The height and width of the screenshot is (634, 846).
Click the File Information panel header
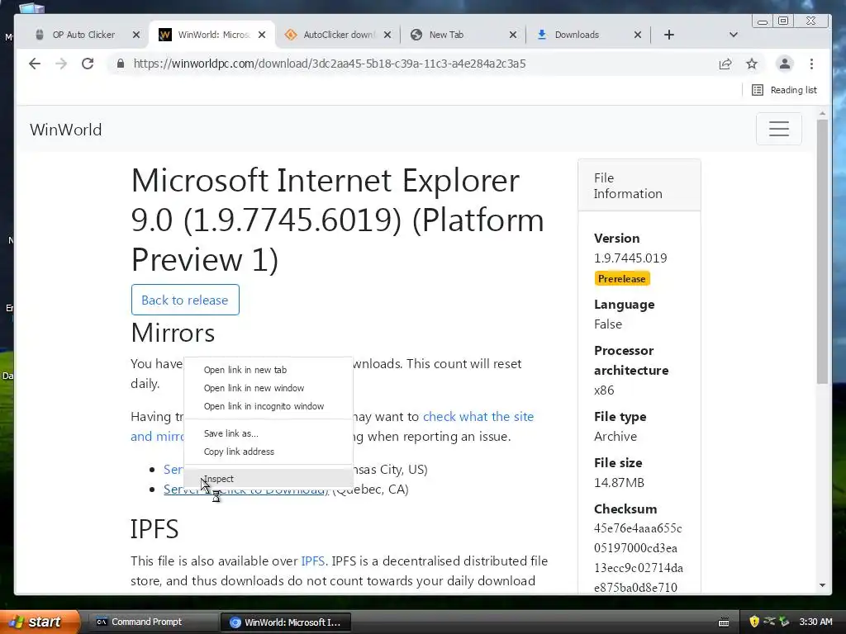pyautogui.click(x=639, y=186)
